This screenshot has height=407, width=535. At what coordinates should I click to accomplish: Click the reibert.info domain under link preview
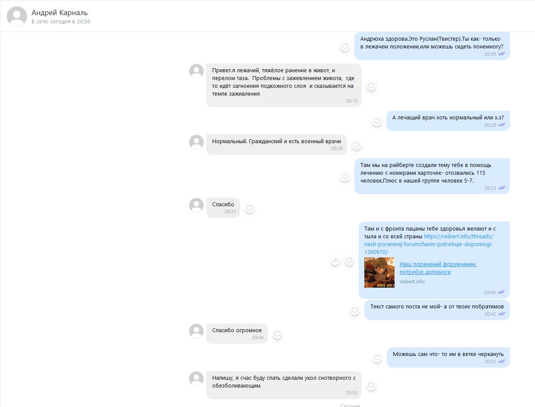click(412, 282)
